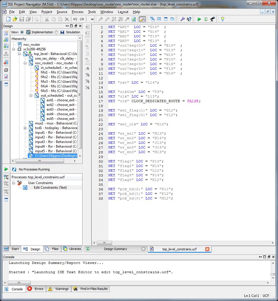Click the Zoom In magnifier icon
278x301 pixels.
[100, 19]
